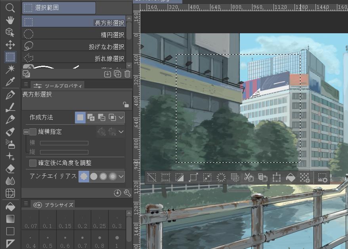The image size is (348, 249).
Task: Click sub tool list scroll-down arrow
Action: coord(129,65)
